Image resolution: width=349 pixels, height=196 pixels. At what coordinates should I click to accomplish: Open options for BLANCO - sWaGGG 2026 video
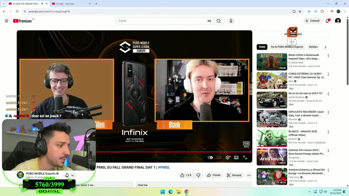(328, 132)
